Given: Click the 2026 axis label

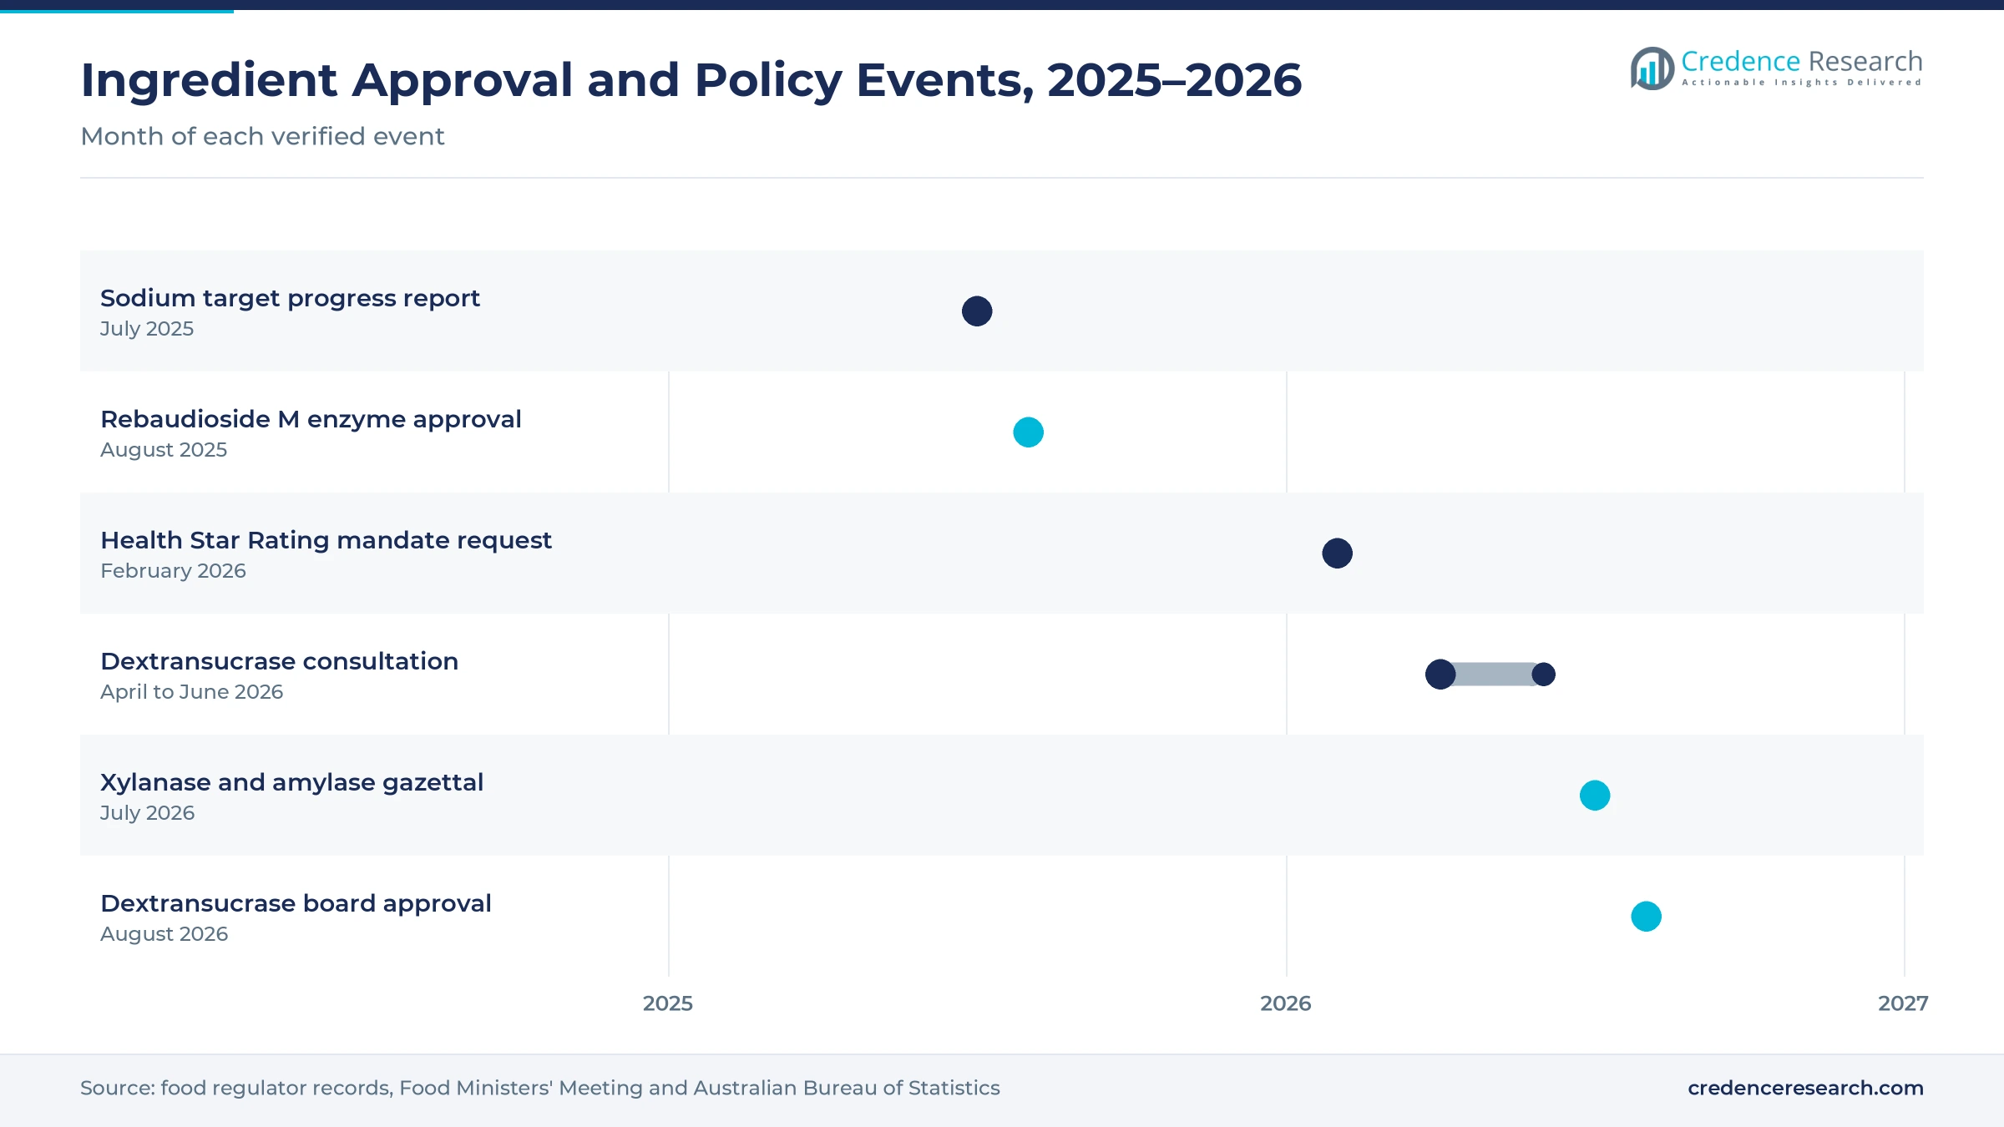Looking at the screenshot, I should [x=1286, y=1003].
